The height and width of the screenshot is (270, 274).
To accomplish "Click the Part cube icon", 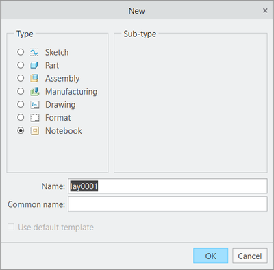I will point(34,65).
